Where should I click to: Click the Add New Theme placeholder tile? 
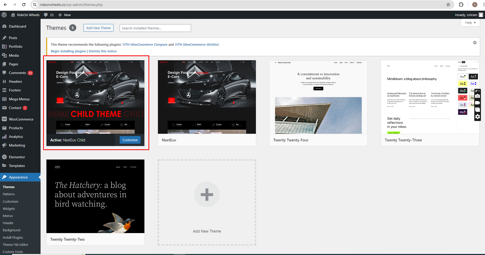click(207, 202)
